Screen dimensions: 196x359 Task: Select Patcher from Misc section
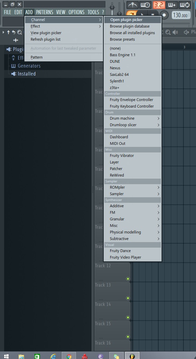tap(132, 169)
